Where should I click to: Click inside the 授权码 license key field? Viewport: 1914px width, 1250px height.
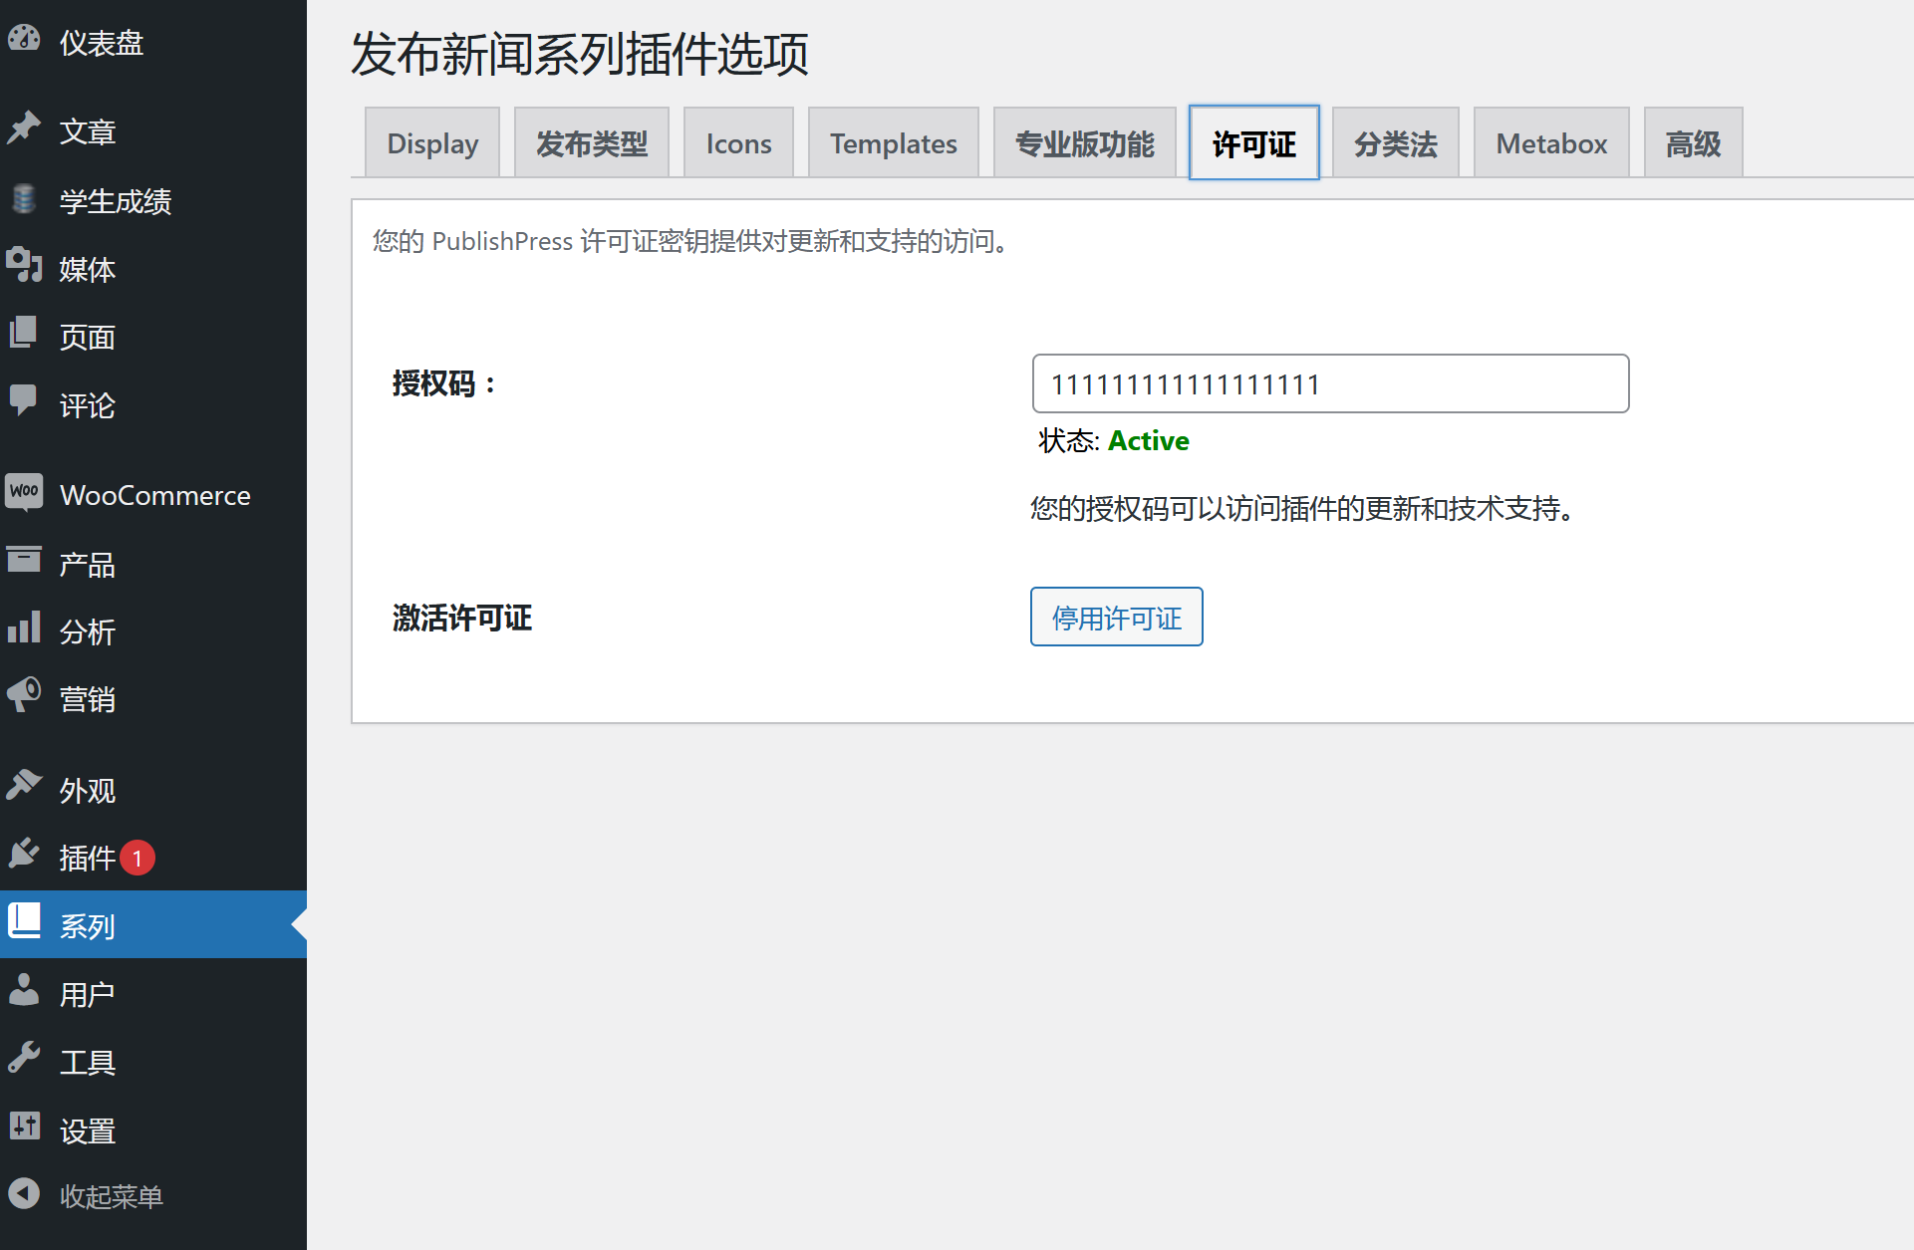pos(1329,383)
